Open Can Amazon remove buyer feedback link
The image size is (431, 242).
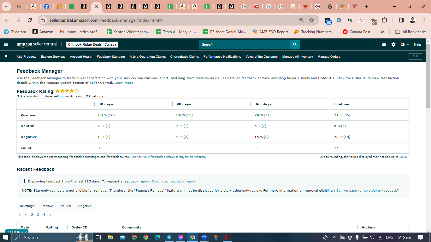pyautogui.click(x=368, y=191)
